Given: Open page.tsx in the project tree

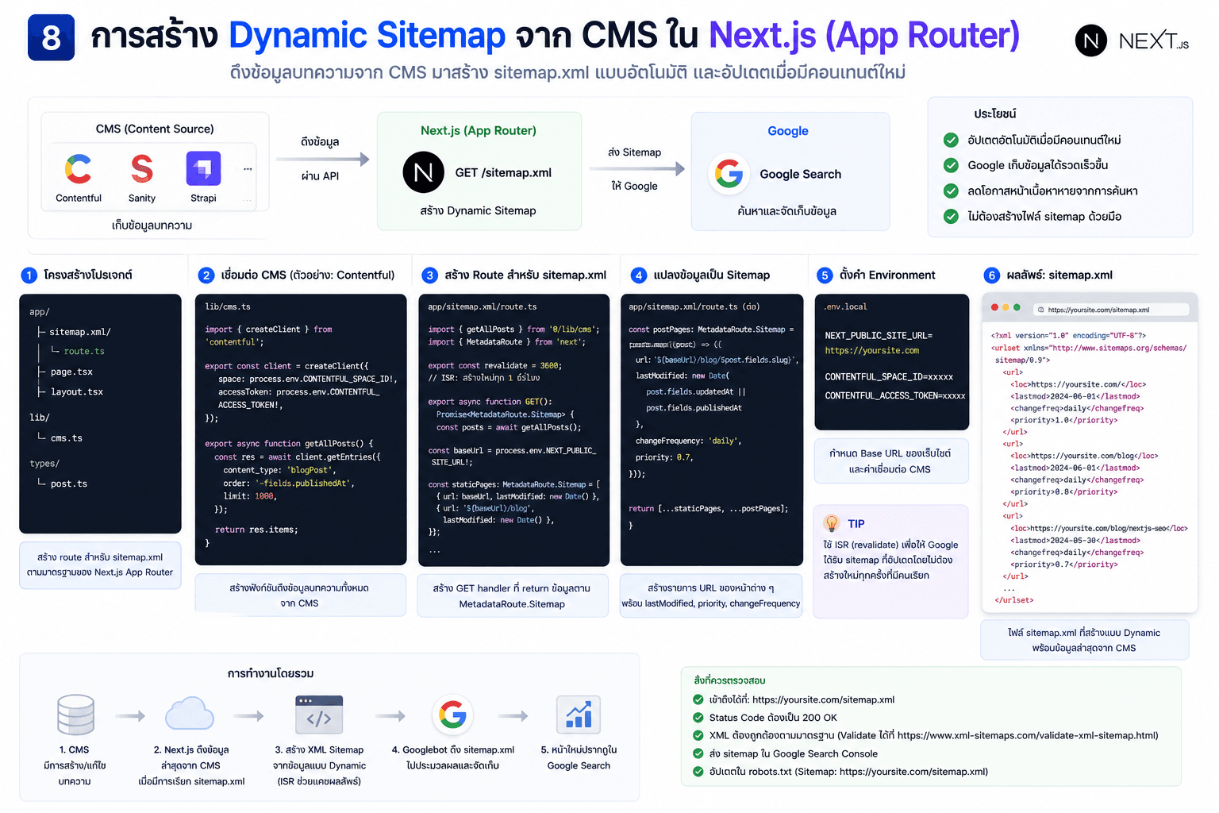Looking at the screenshot, I should pyautogui.click(x=71, y=372).
